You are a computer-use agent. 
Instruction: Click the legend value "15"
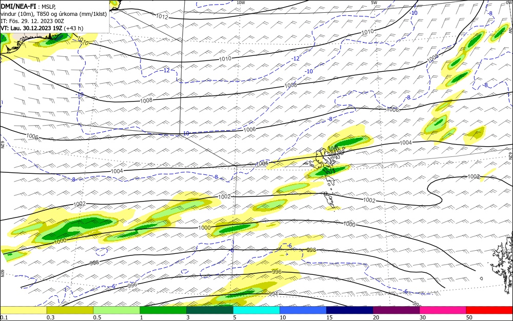329,317
